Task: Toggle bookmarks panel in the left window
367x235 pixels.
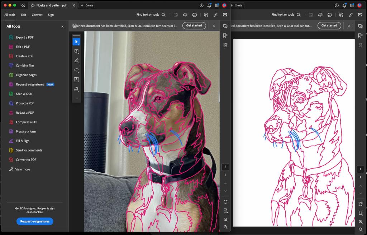Action: pyautogui.click(x=225, y=35)
